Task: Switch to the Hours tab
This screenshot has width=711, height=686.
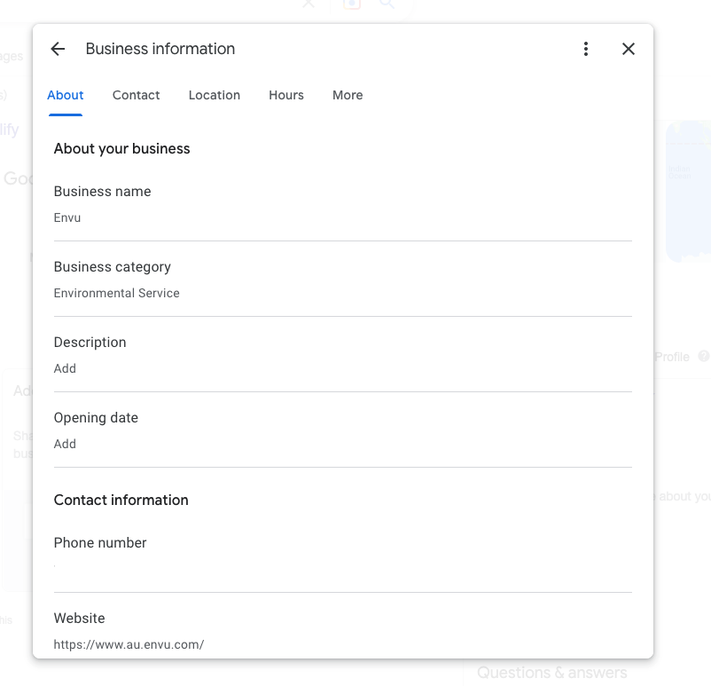Action: coord(286,95)
